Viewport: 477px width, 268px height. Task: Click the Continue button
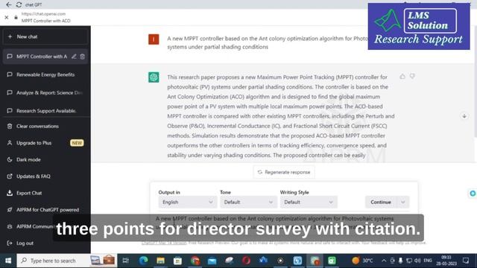coord(381,202)
